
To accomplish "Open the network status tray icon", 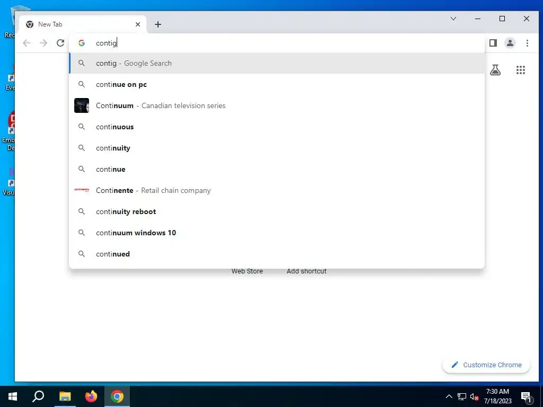I will [462, 396].
